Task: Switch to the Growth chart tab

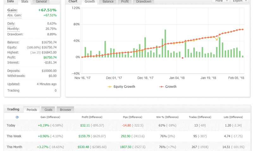Action: coord(90,2)
